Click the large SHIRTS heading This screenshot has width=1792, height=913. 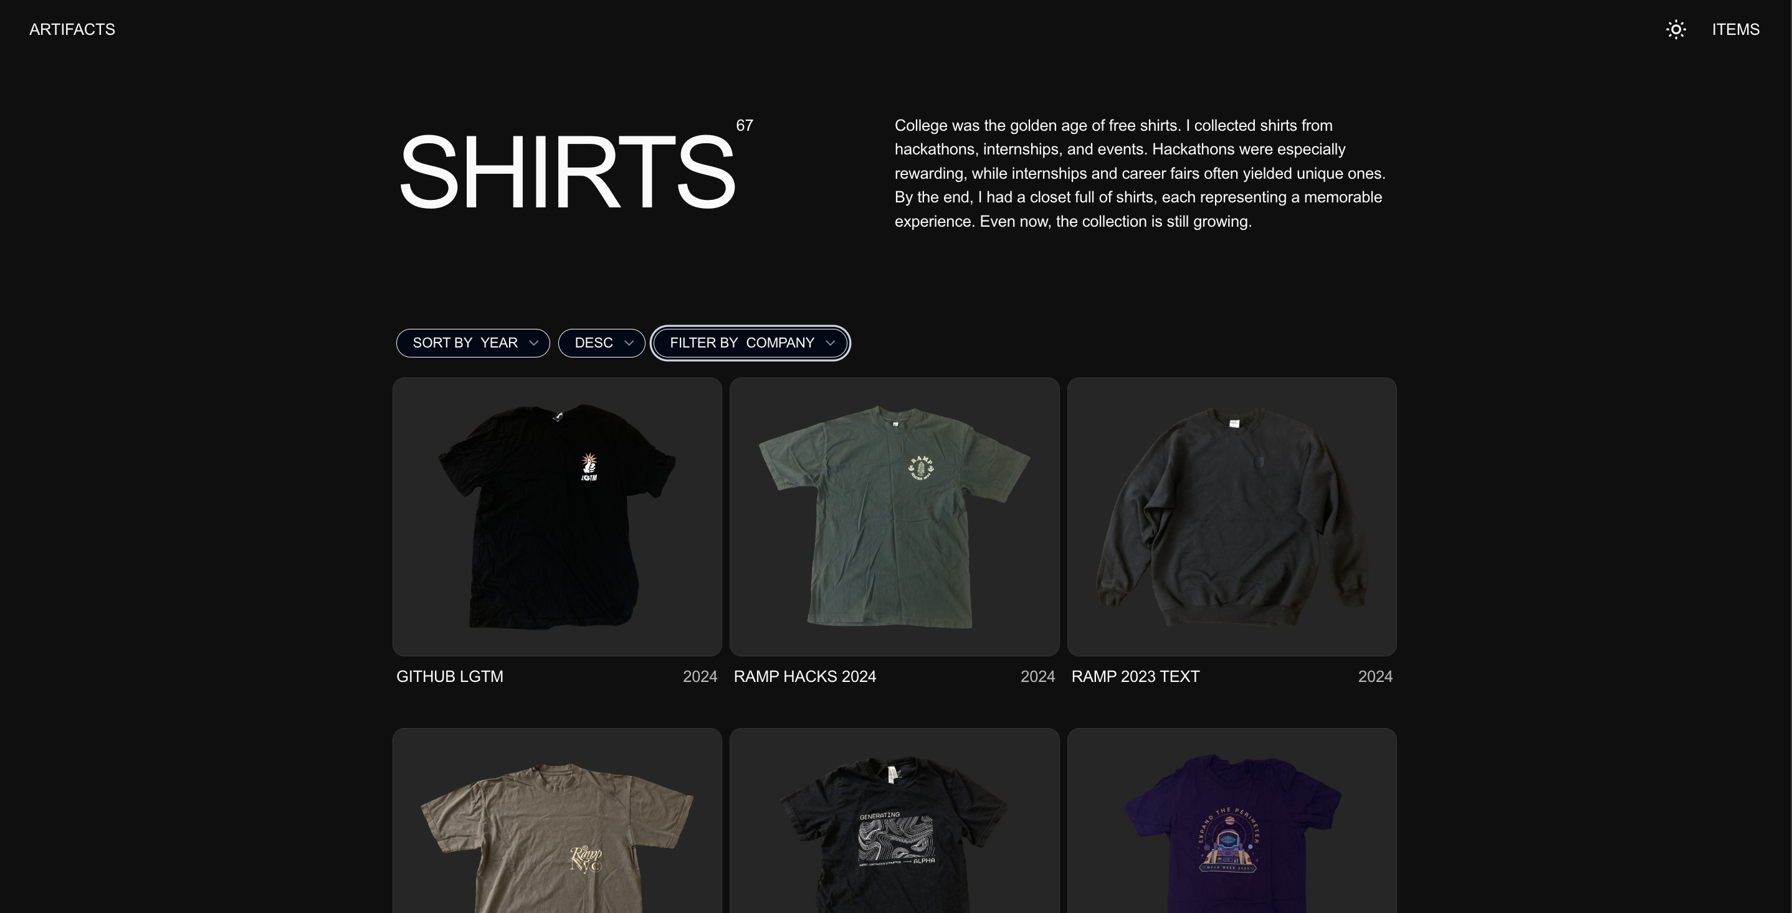566,172
